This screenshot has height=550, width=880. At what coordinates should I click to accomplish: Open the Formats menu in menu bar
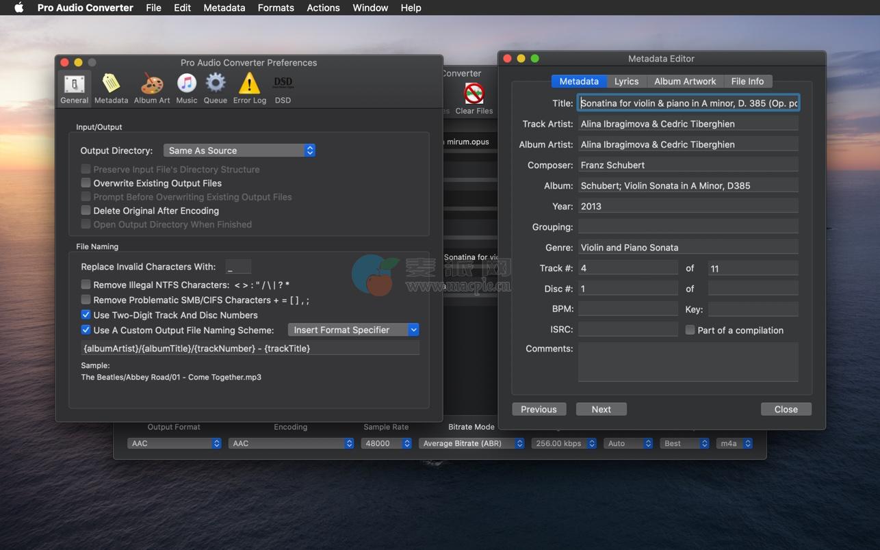[276, 8]
